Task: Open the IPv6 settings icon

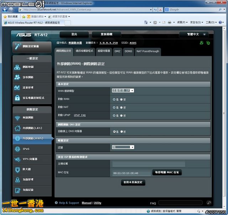Action: pyautogui.click(x=17, y=149)
